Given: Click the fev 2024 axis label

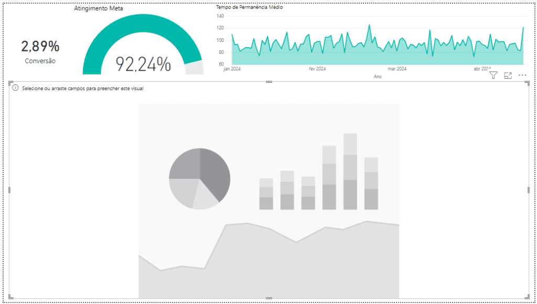Looking at the screenshot, I should [x=317, y=69].
